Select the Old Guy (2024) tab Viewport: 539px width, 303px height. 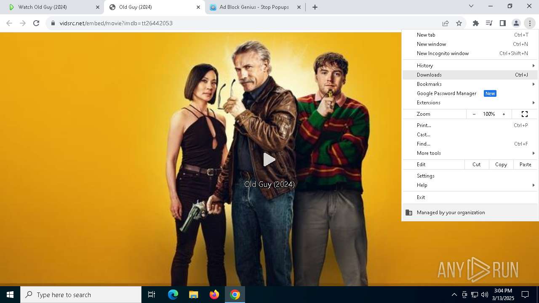pos(155,7)
